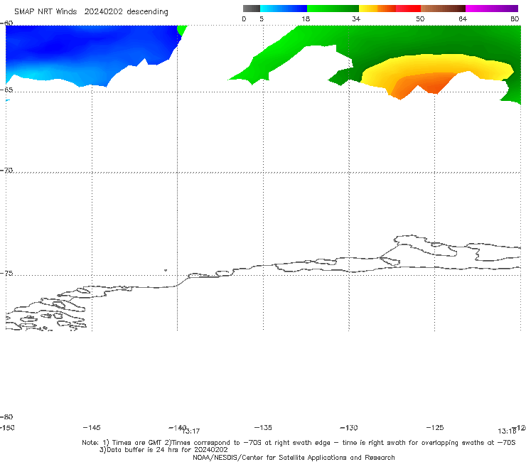Click the green segment of the color bar

[x=333, y=9]
